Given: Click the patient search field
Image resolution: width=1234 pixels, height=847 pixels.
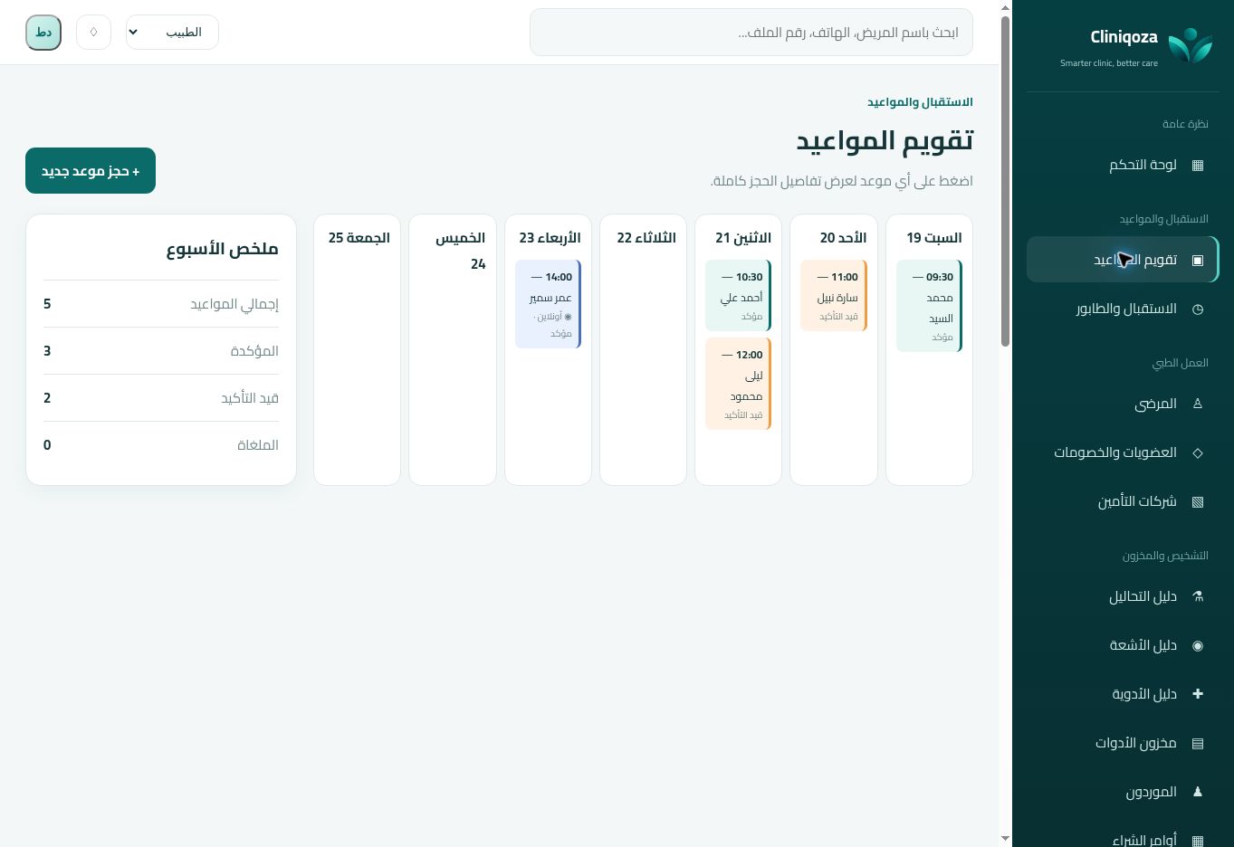Looking at the screenshot, I should click(751, 33).
